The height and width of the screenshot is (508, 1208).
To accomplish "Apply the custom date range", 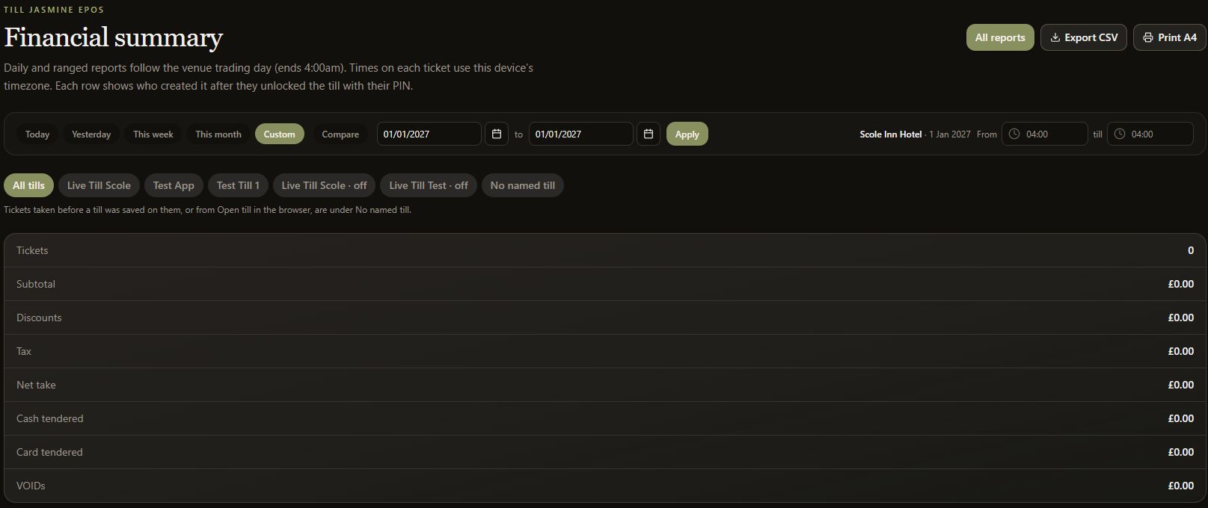I will (687, 134).
